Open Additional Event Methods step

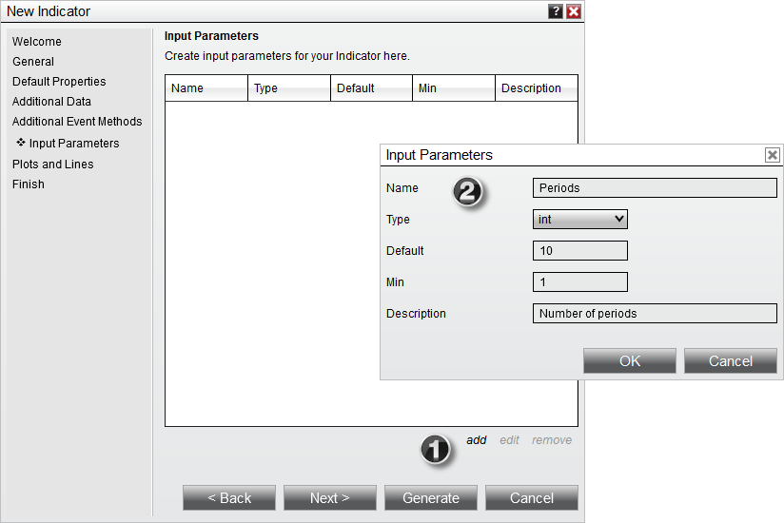coord(77,122)
